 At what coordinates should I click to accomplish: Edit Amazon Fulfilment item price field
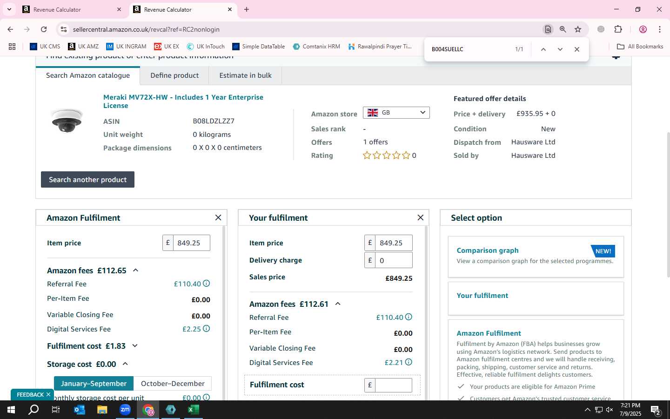191,243
